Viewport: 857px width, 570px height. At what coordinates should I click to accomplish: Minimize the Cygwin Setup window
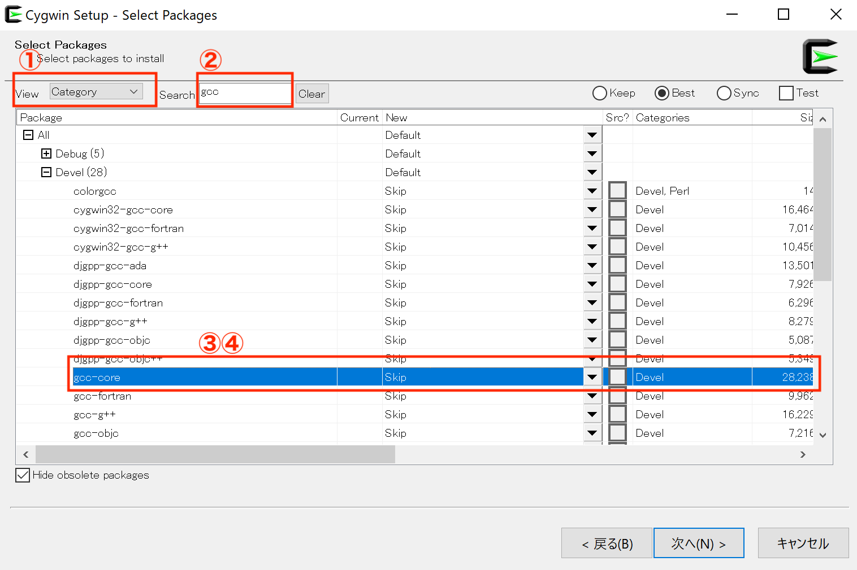pos(732,14)
